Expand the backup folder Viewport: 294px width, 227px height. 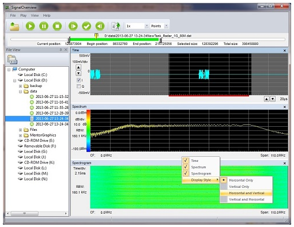[x=20, y=86]
